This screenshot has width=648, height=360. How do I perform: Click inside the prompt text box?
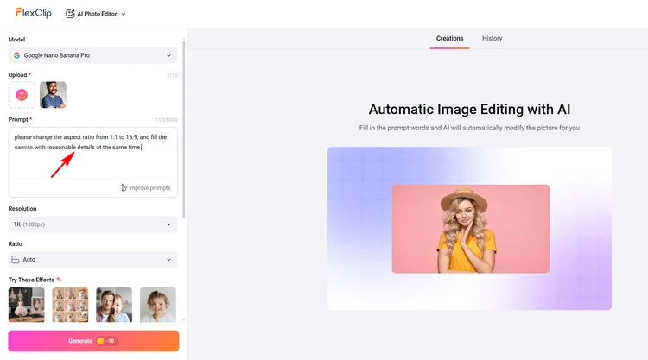[x=93, y=161]
